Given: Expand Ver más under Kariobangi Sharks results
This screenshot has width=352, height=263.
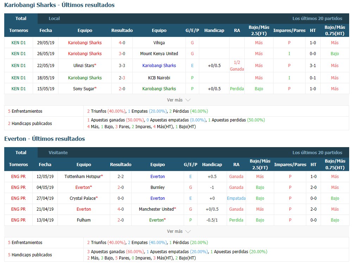Looking at the screenshot, I should tap(178, 100).
